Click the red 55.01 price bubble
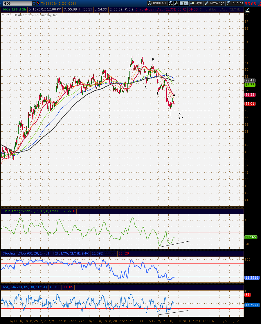 250,104
